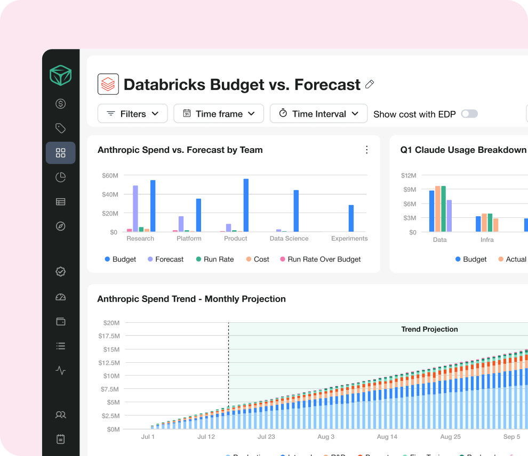
Task: Click the Trend Projection label
Action: tap(429, 329)
